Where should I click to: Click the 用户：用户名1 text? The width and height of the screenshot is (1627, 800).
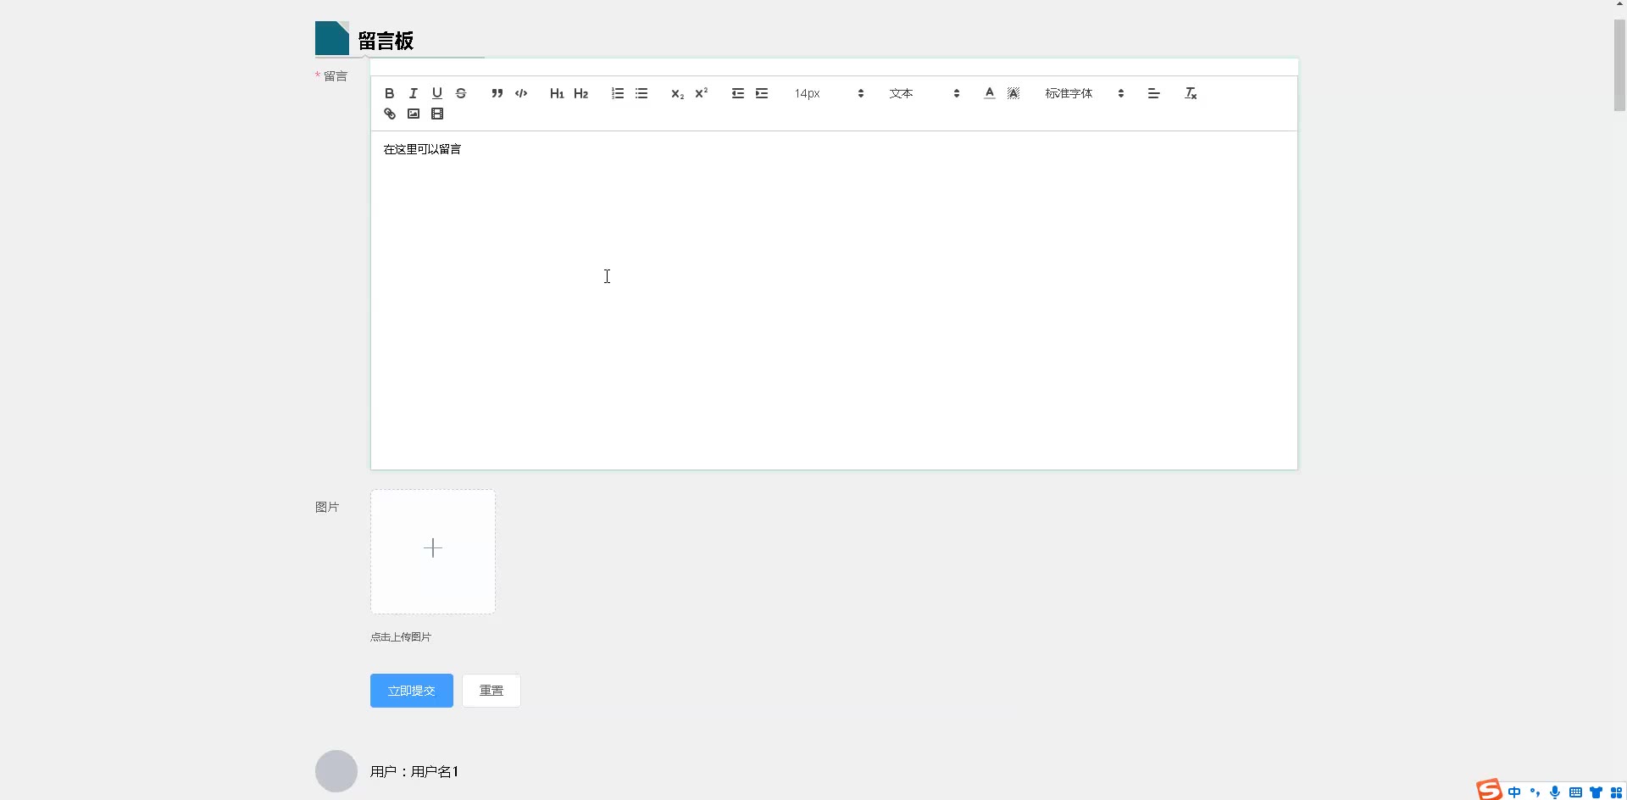point(414,771)
